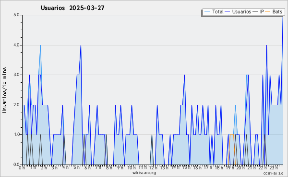Click the '5 h' x-axis label
288x177 pixels.
[76, 167]
